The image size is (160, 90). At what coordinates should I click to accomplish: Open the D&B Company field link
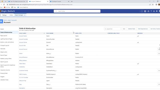tap(23, 74)
